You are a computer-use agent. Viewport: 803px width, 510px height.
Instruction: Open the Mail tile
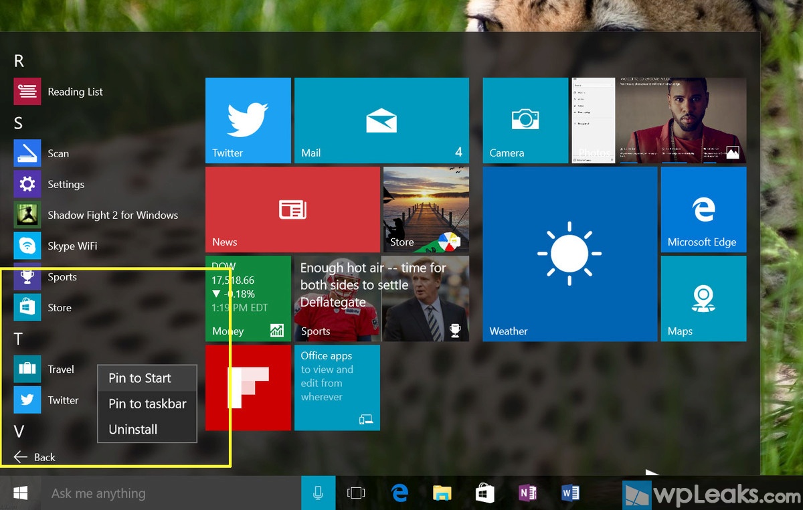click(x=381, y=120)
